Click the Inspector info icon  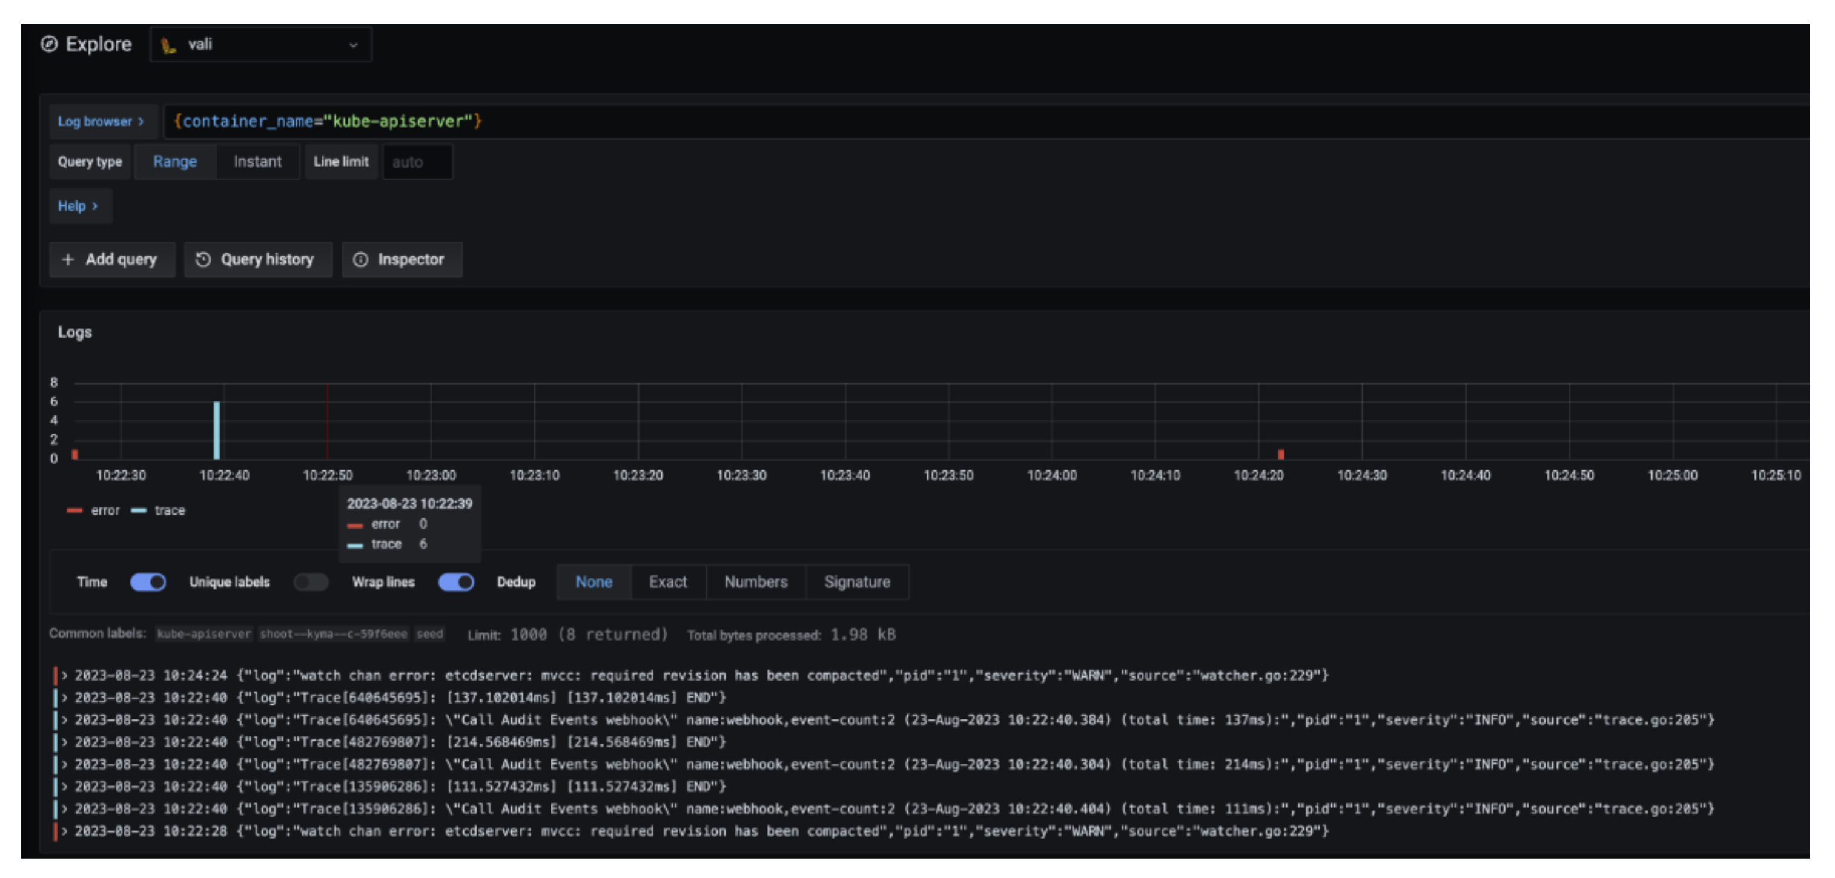pyautogui.click(x=360, y=260)
